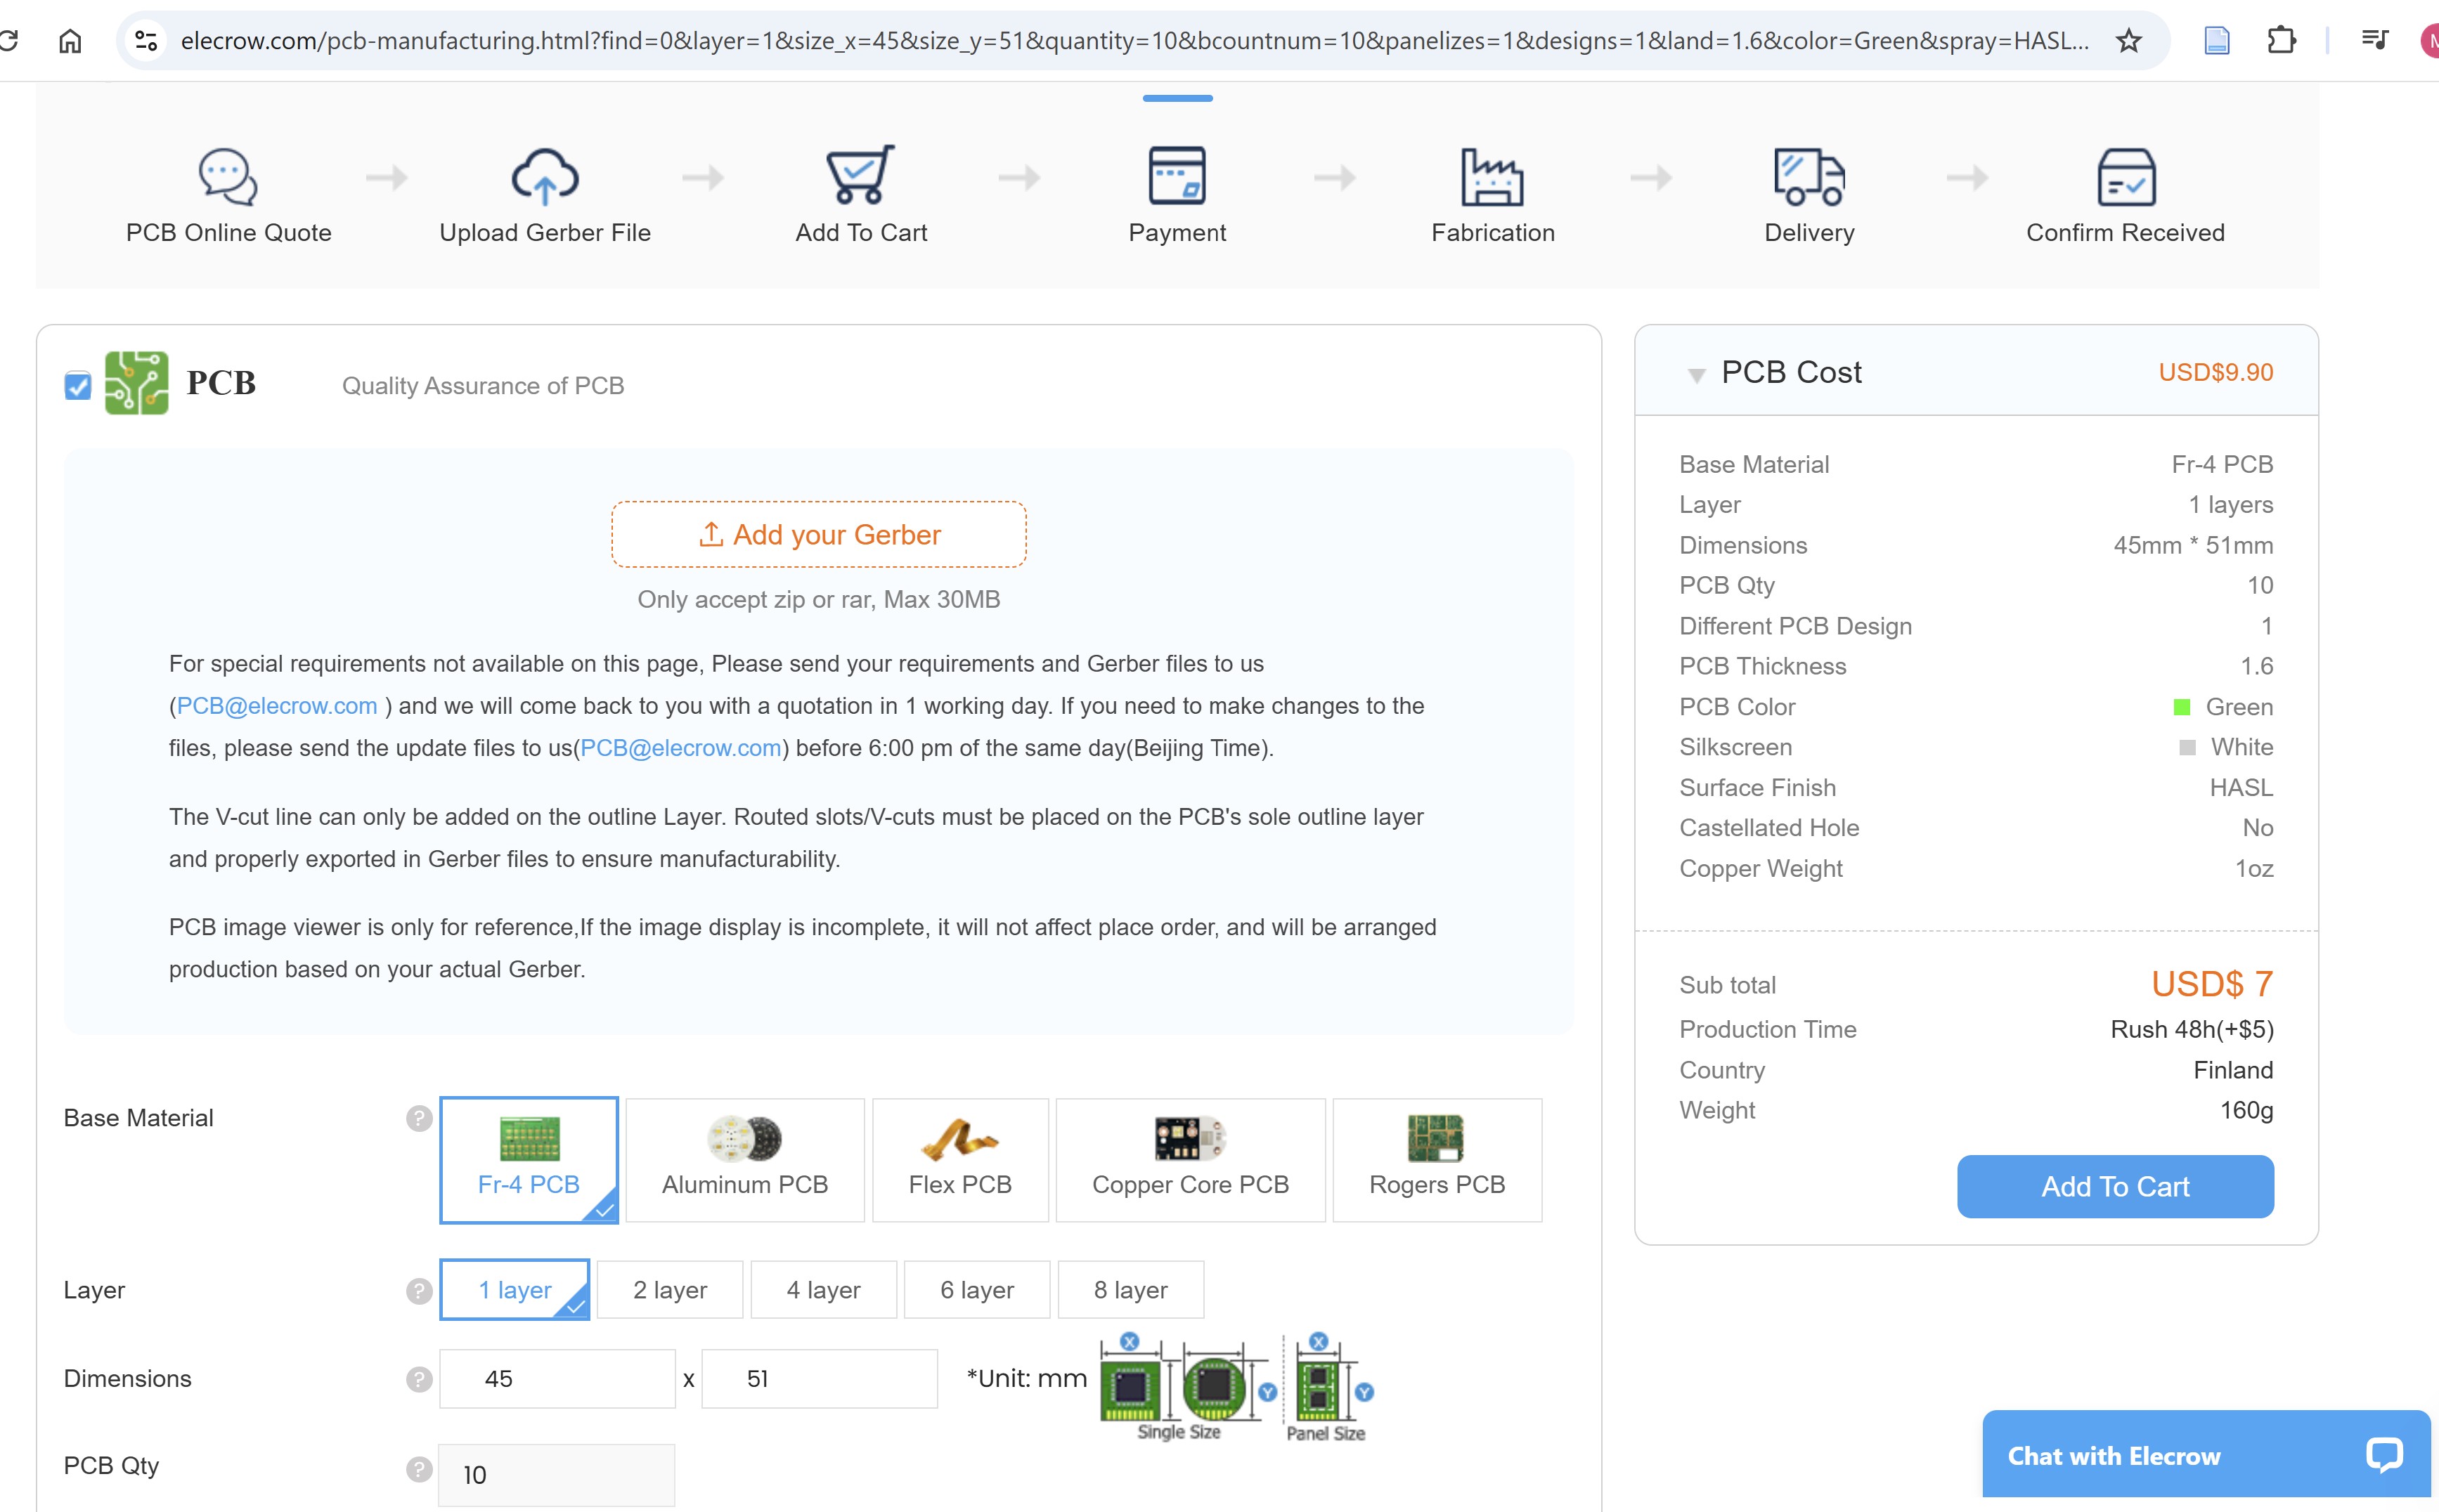
Task: Select the 2 layer option
Action: [669, 1290]
